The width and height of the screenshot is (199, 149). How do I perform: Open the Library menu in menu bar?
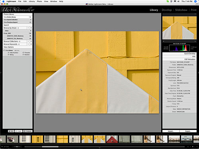pos(32,1)
